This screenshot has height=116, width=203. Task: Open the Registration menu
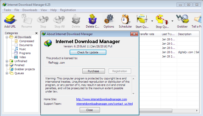(68, 10)
